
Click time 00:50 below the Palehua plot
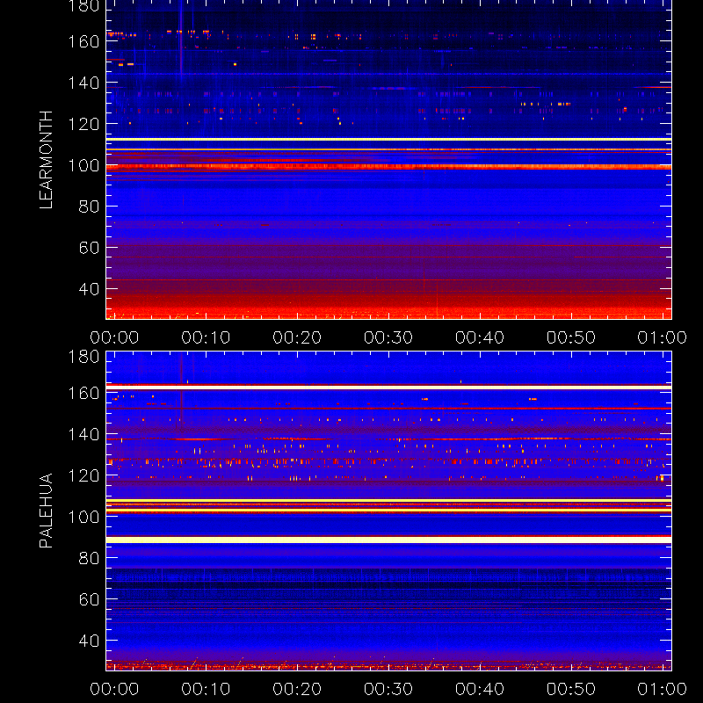[x=571, y=689]
